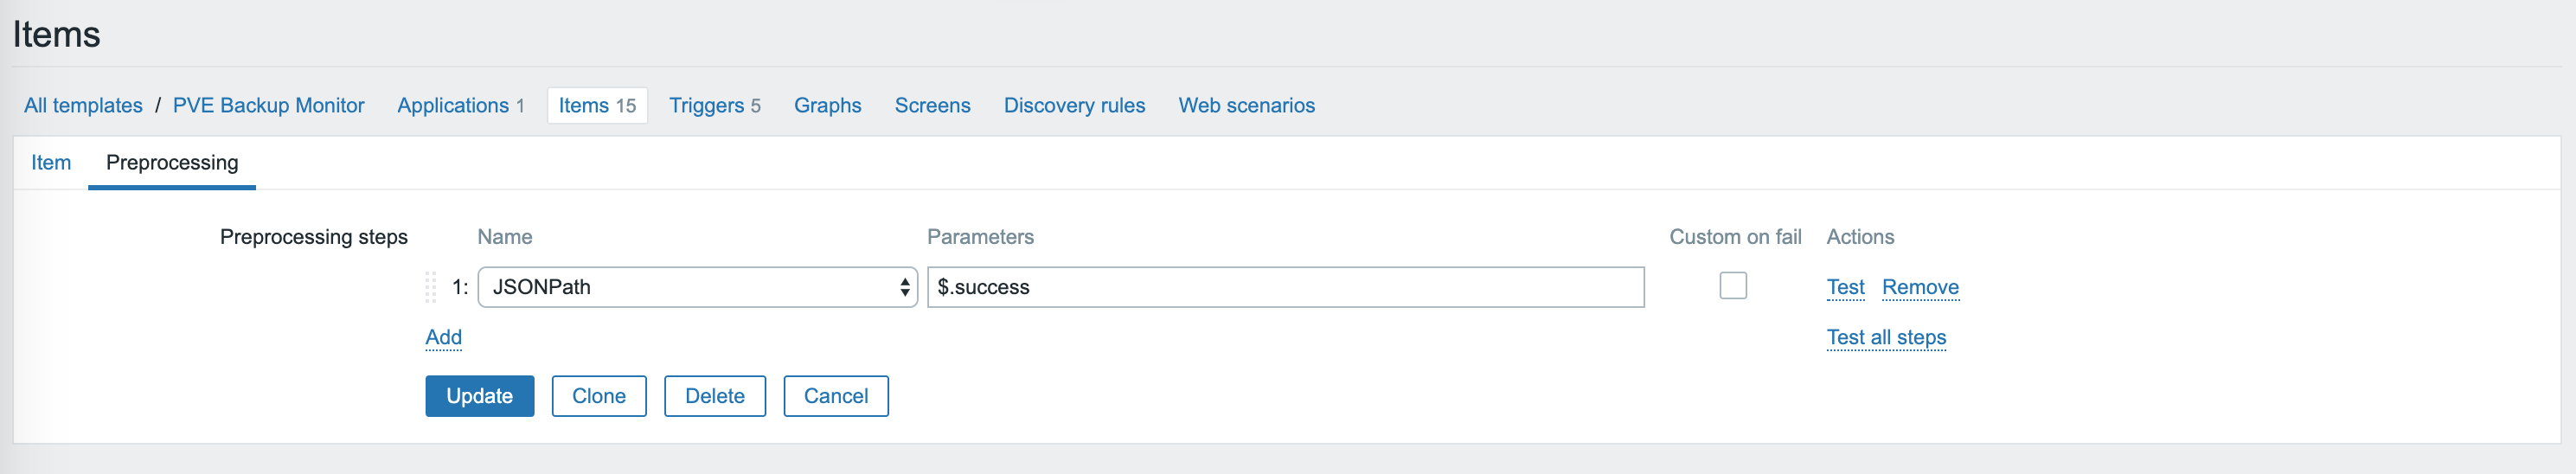Switch to the Item tab

(x=51, y=163)
